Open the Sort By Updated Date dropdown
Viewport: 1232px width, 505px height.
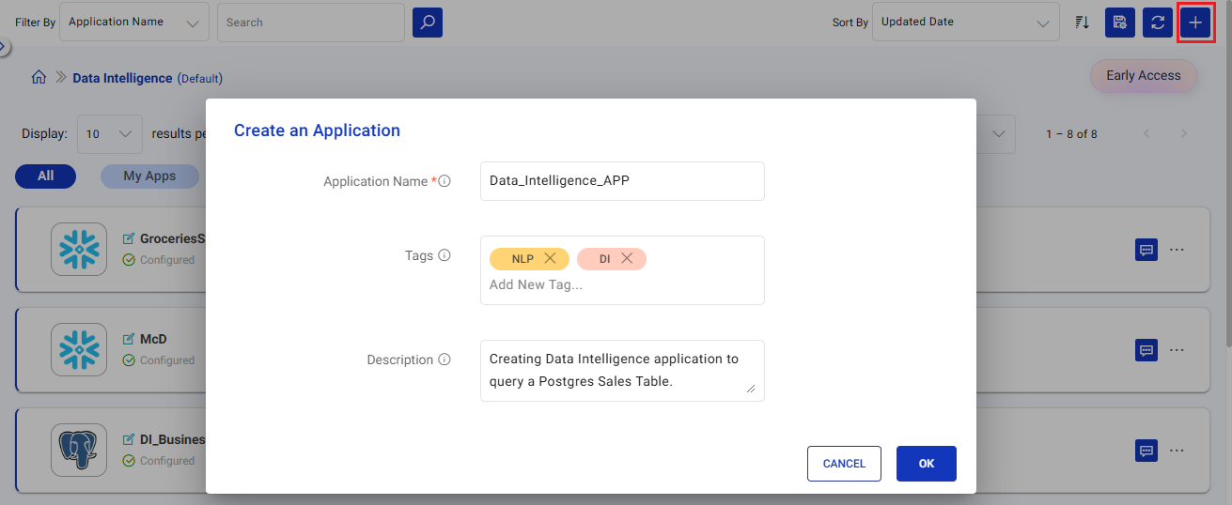964,23
